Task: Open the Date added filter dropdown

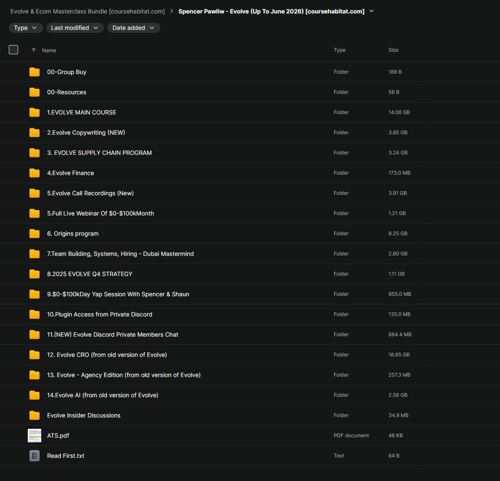Action: click(133, 28)
